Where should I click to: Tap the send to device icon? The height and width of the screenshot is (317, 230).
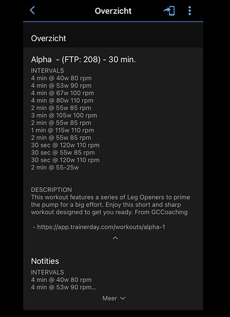pyautogui.click(x=169, y=11)
